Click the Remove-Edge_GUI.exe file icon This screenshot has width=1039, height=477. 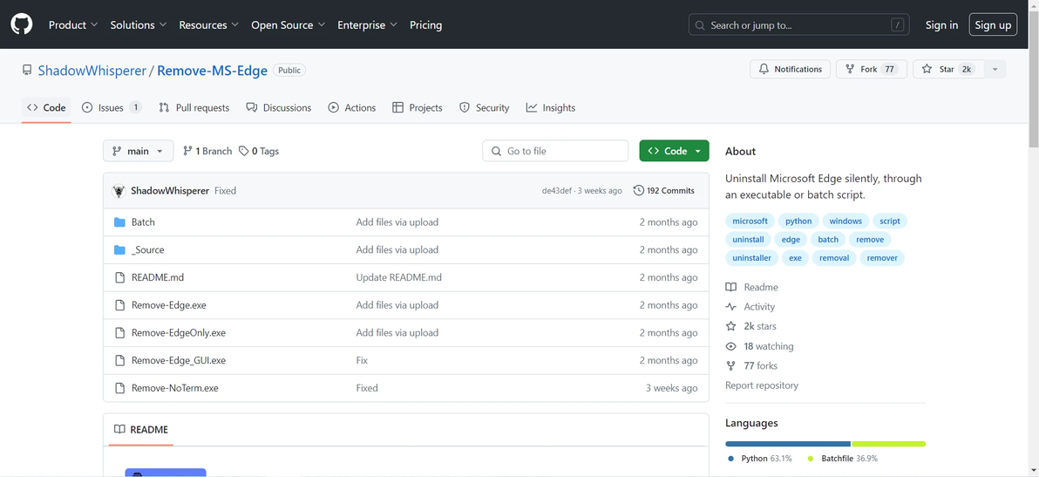pyautogui.click(x=119, y=361)
